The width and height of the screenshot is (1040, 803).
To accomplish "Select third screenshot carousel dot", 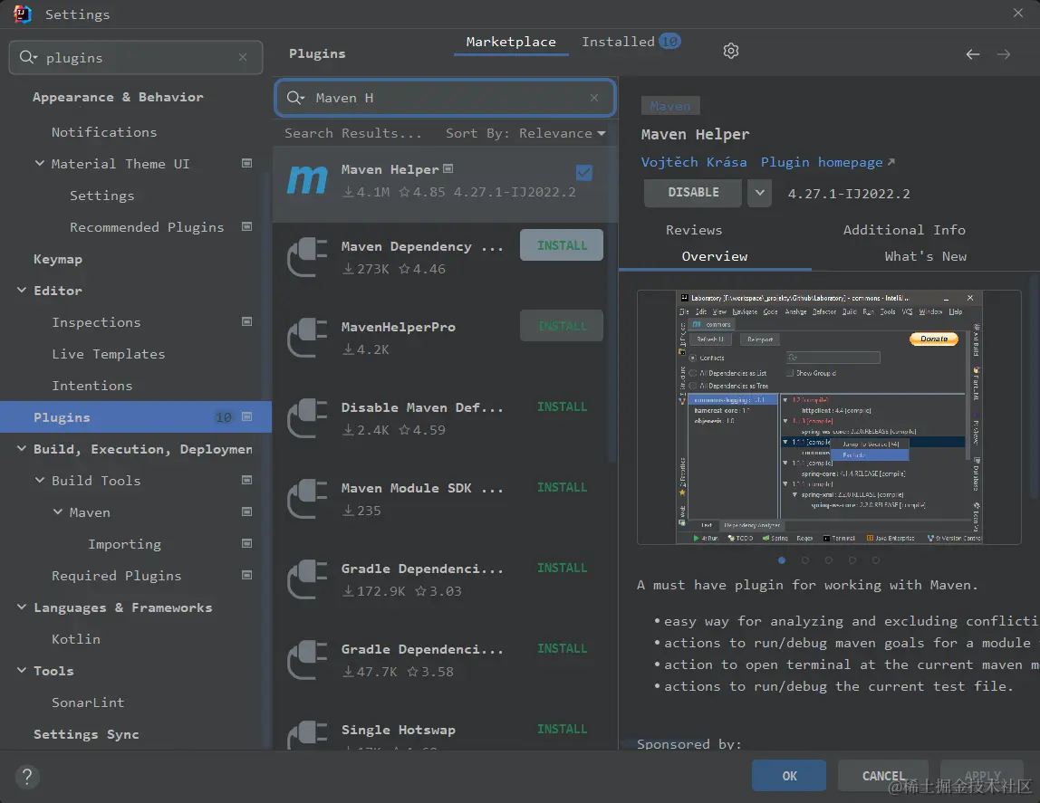I will [x=828, y=560].
